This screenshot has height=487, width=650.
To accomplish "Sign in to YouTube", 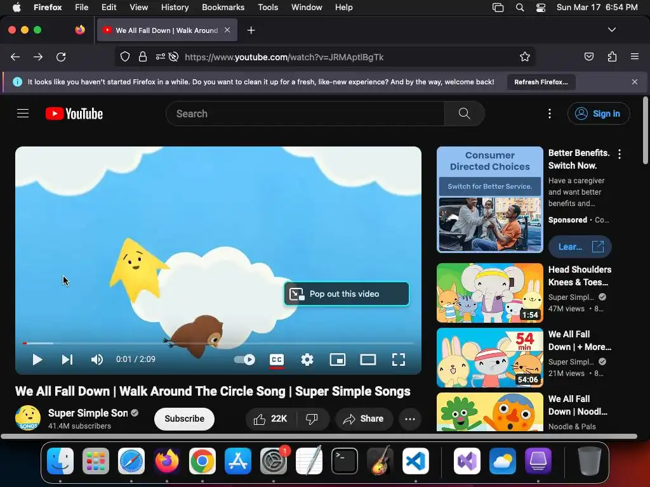I will click(x=599, y=114).
